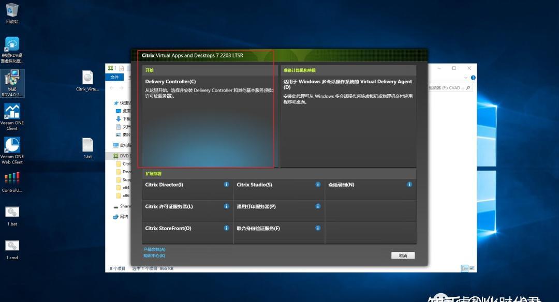Select the Doc... folder in sidebar
The width and height of the screenshot is (559, 302).
pyautogui.click(x=123, y=172)
